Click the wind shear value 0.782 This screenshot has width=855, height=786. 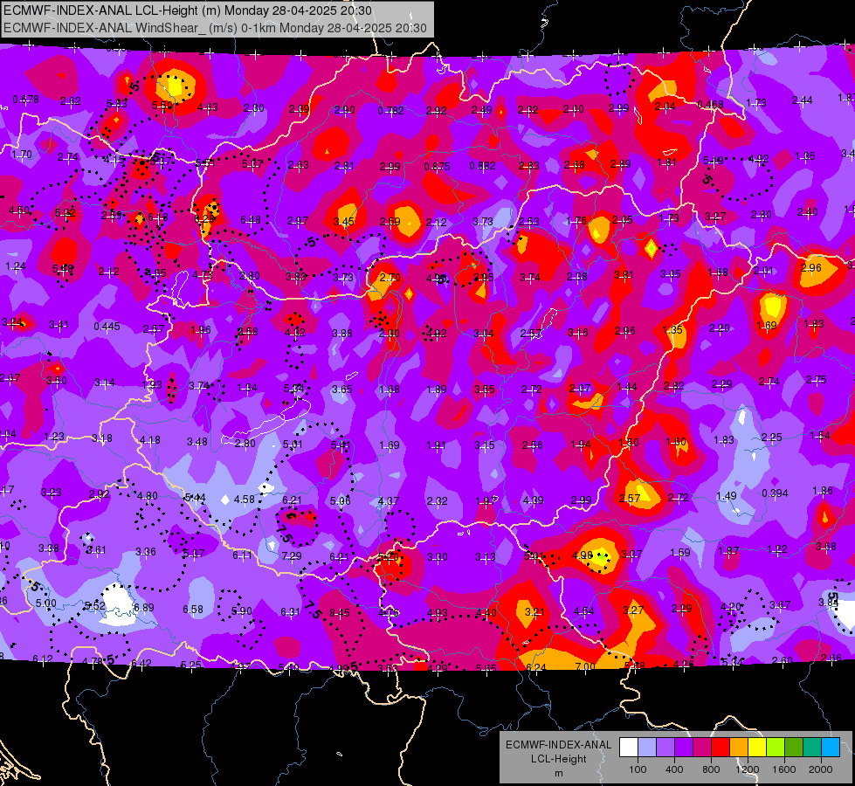coord(391,111)
